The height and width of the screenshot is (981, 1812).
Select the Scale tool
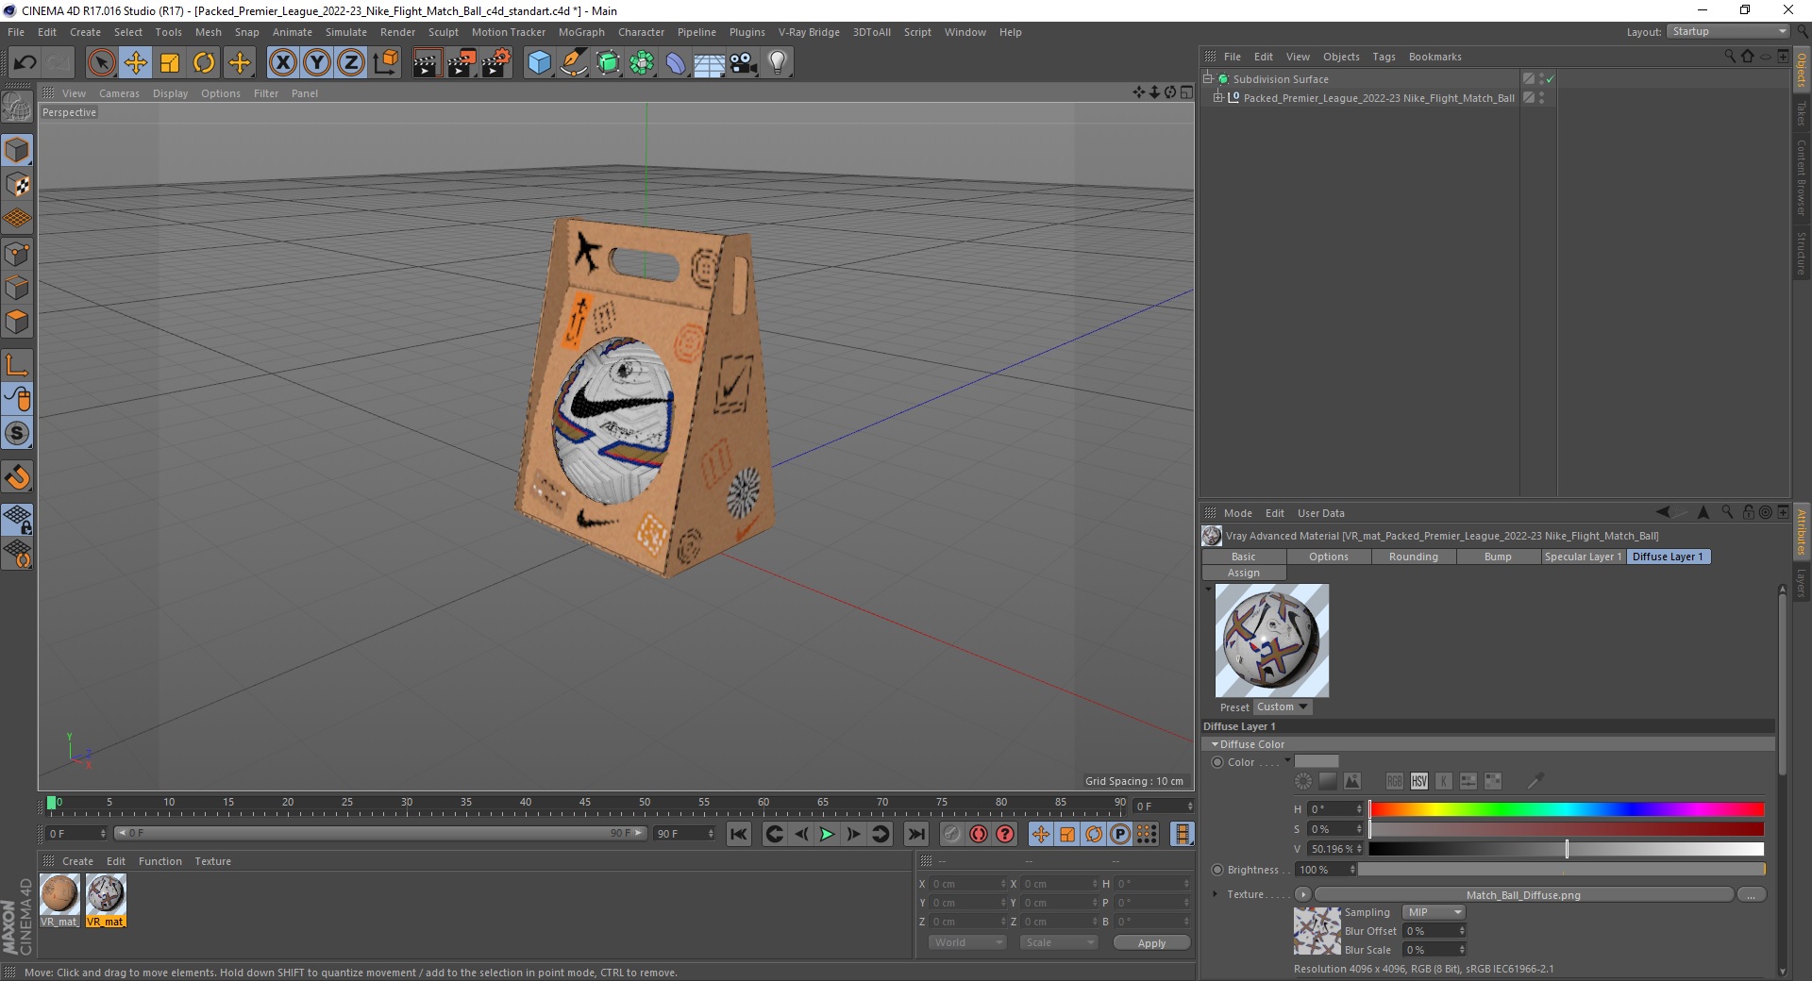pos(170,63)
